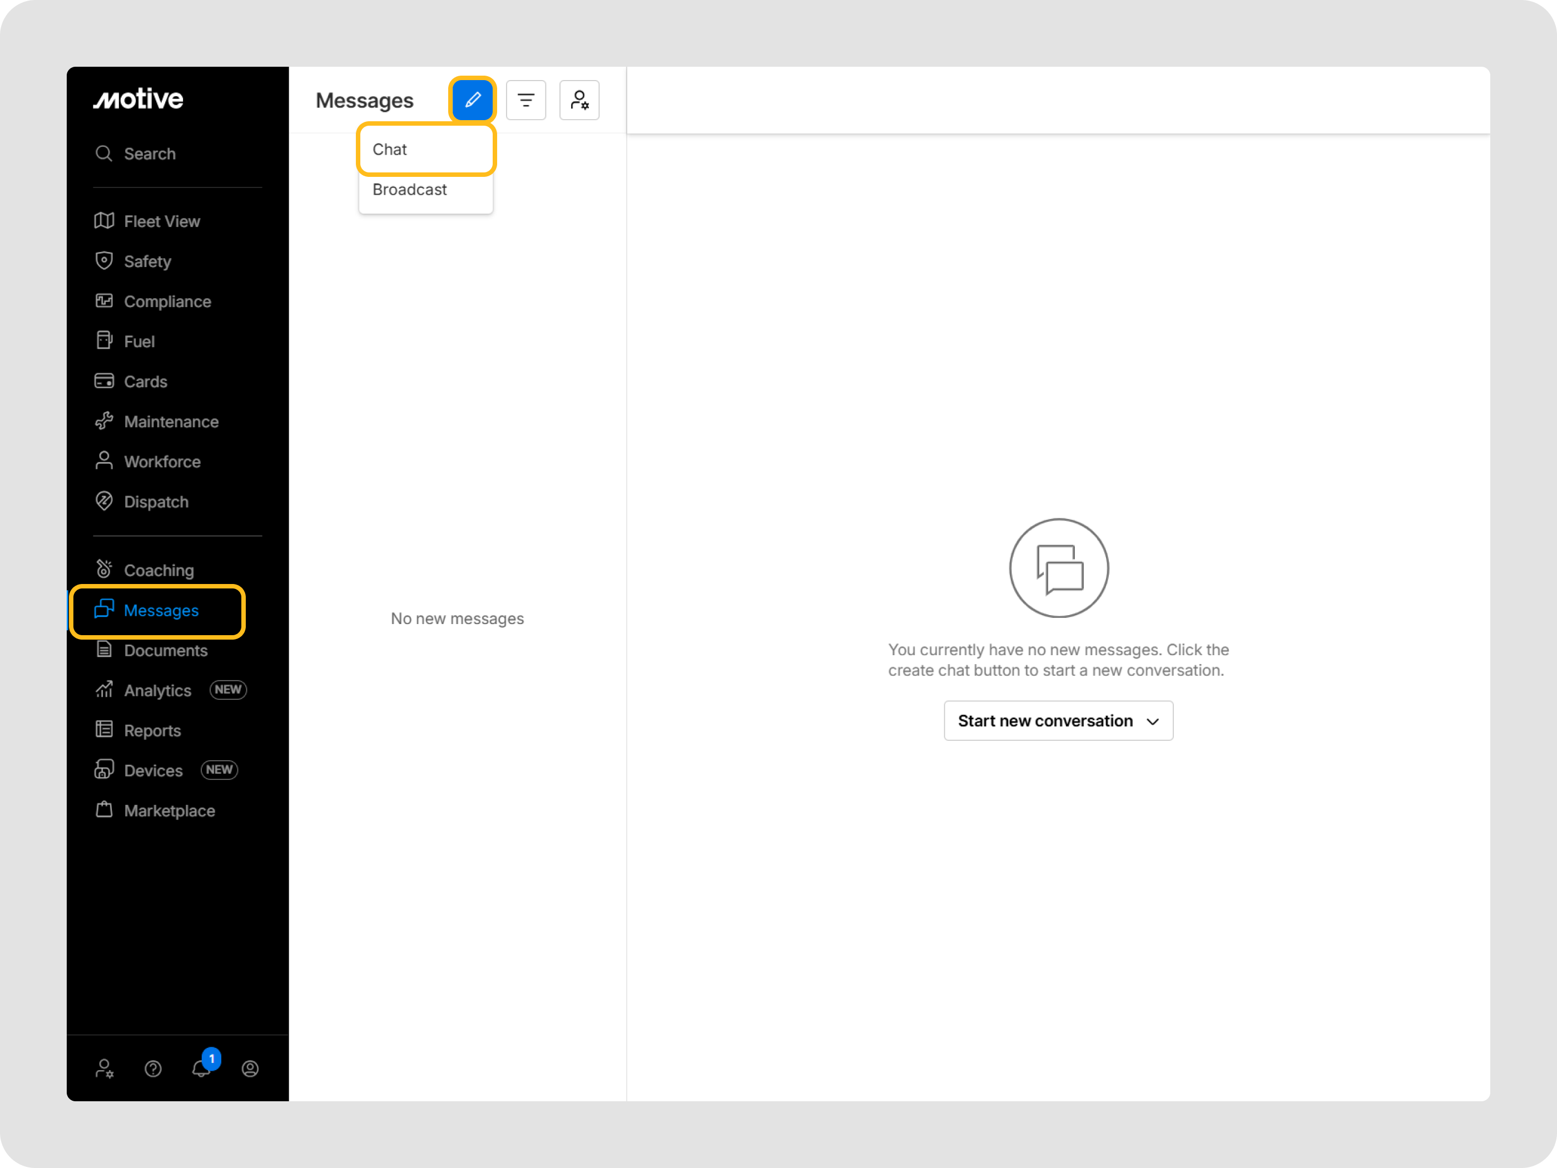
Task: Click the Coaching whistle icon
Action: [x=104, y=568]
